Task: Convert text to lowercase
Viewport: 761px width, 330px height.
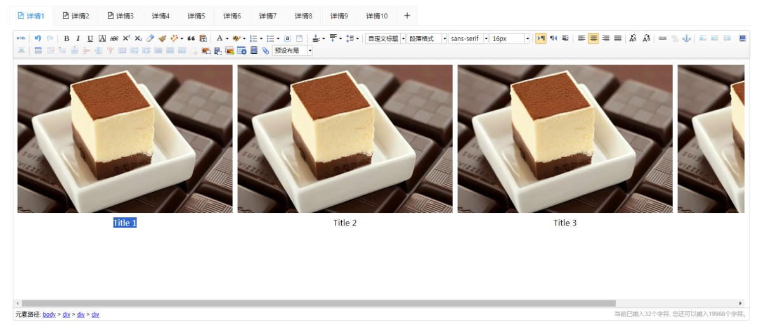Action: 646,39
